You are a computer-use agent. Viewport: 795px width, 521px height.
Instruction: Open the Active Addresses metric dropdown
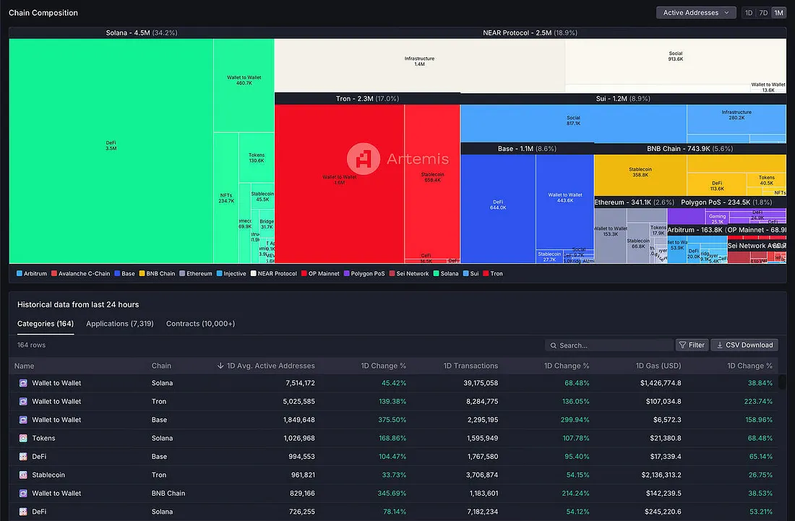(x=695, y=13)
